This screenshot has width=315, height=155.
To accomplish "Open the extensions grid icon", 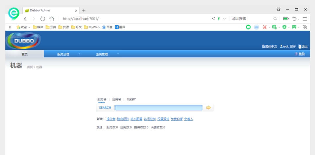I will pos(304,27).
